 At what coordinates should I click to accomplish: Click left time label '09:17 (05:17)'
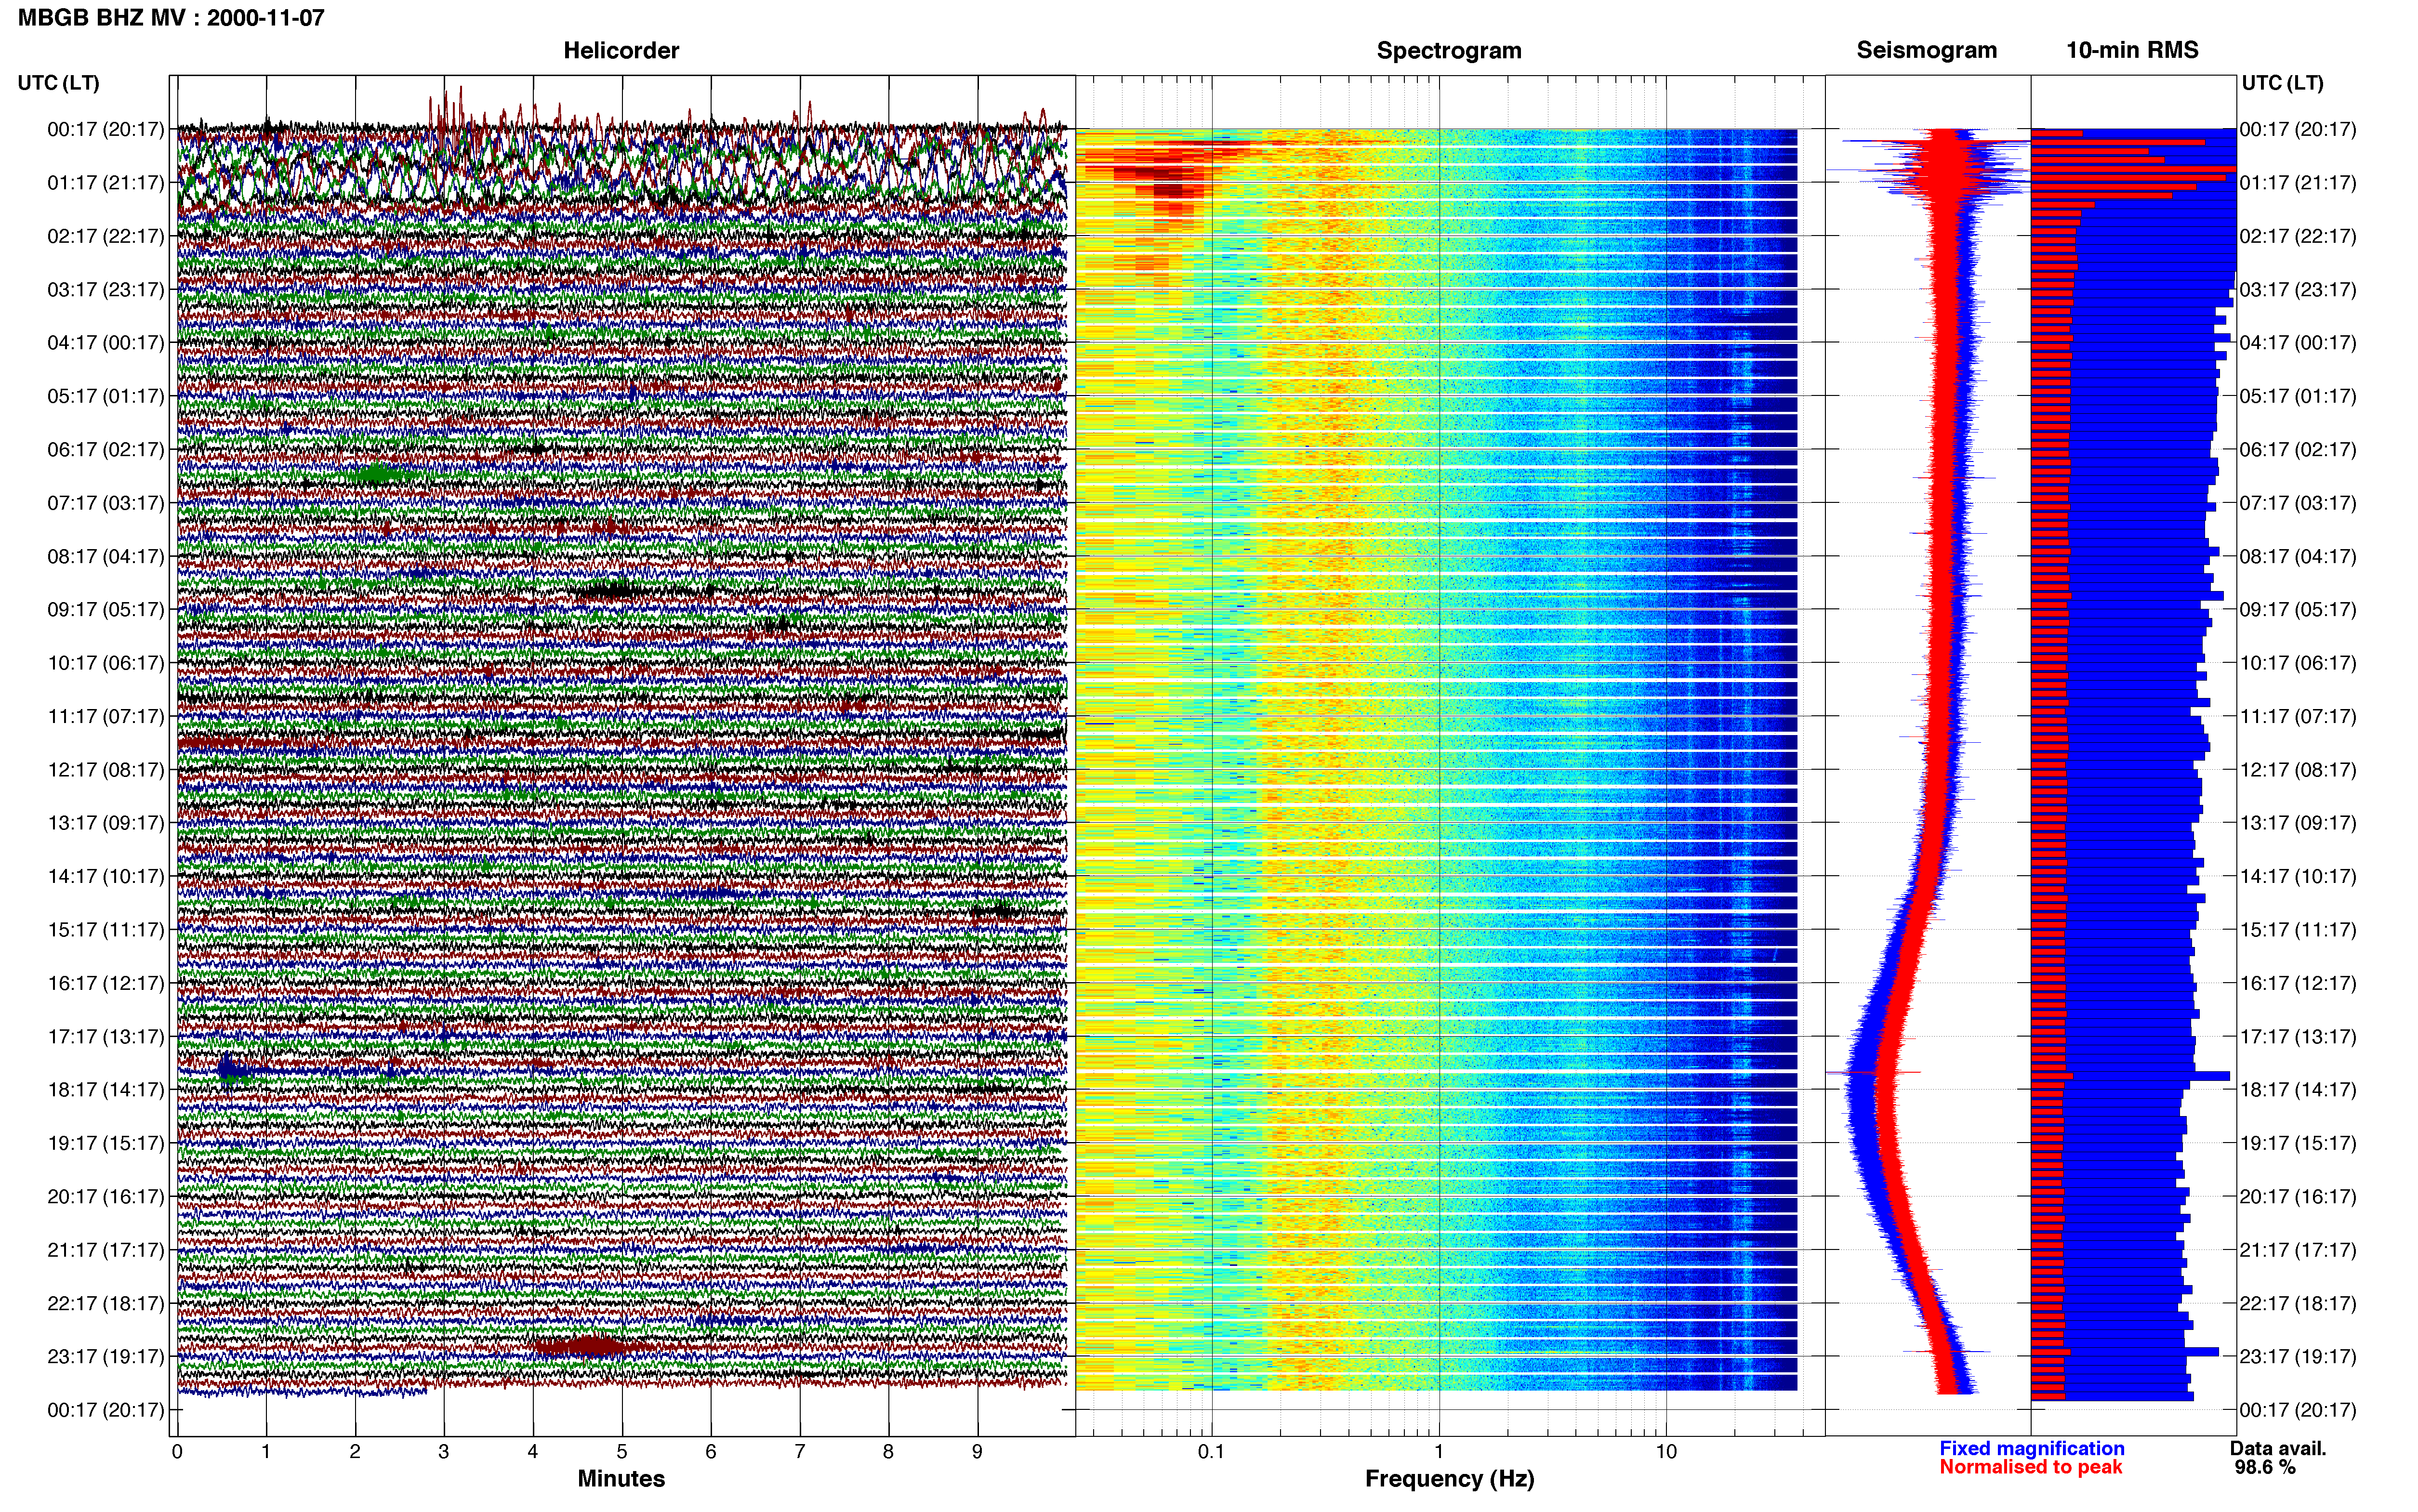[x=105, y=609]
